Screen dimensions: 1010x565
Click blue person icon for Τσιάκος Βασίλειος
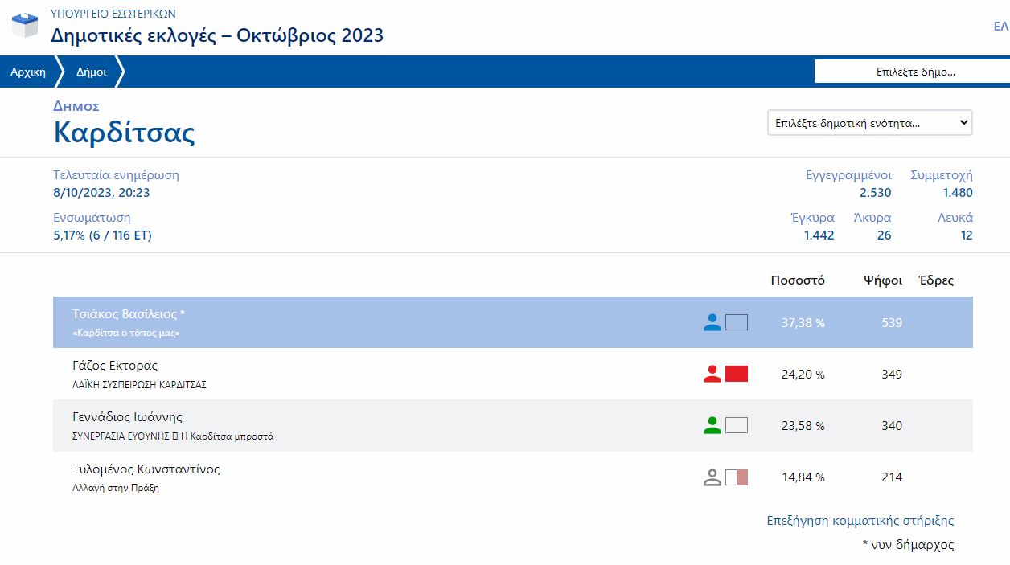click(x=712, y=323)
